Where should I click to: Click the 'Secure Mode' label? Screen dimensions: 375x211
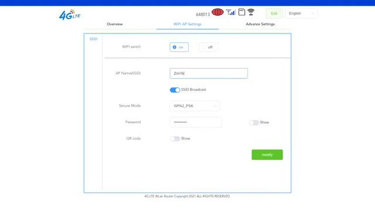pyautogui.click(x=130, y=105)
